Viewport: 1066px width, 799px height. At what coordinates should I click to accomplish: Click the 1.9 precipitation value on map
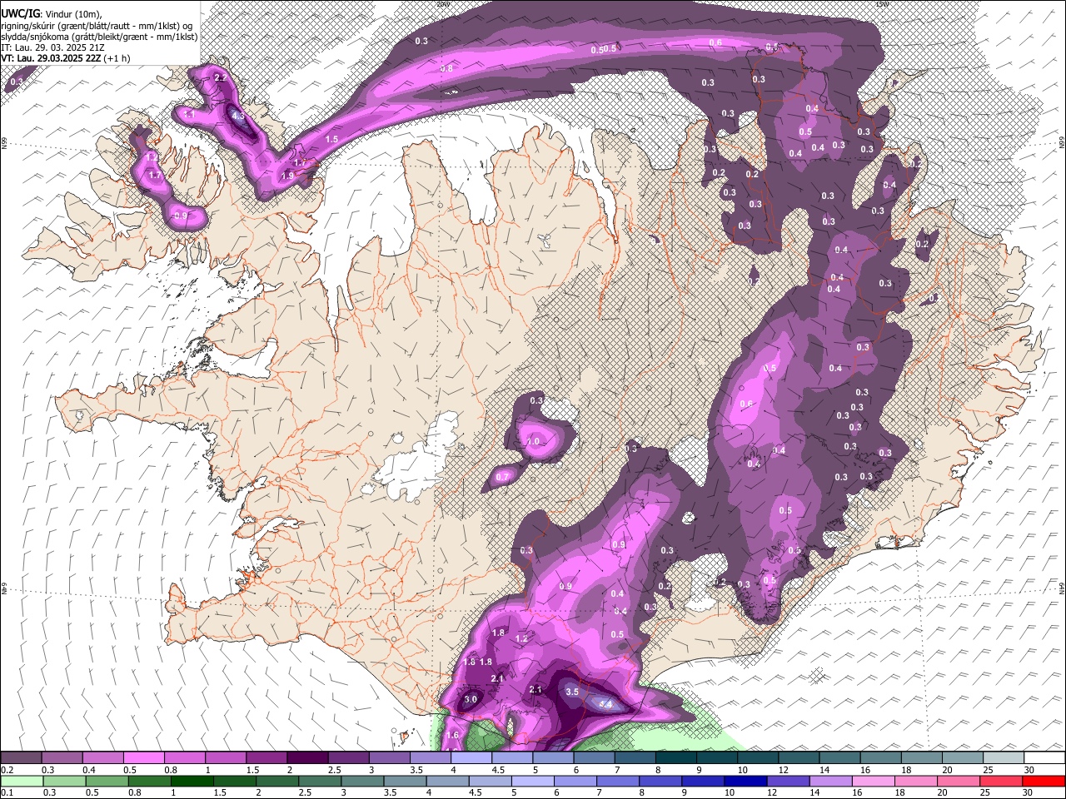288,176
